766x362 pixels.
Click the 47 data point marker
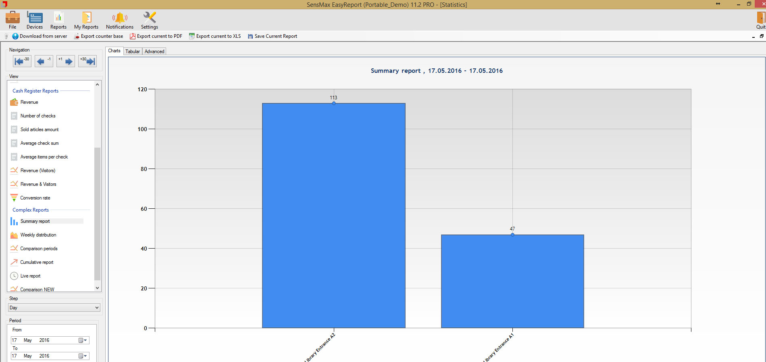point(512,234)
